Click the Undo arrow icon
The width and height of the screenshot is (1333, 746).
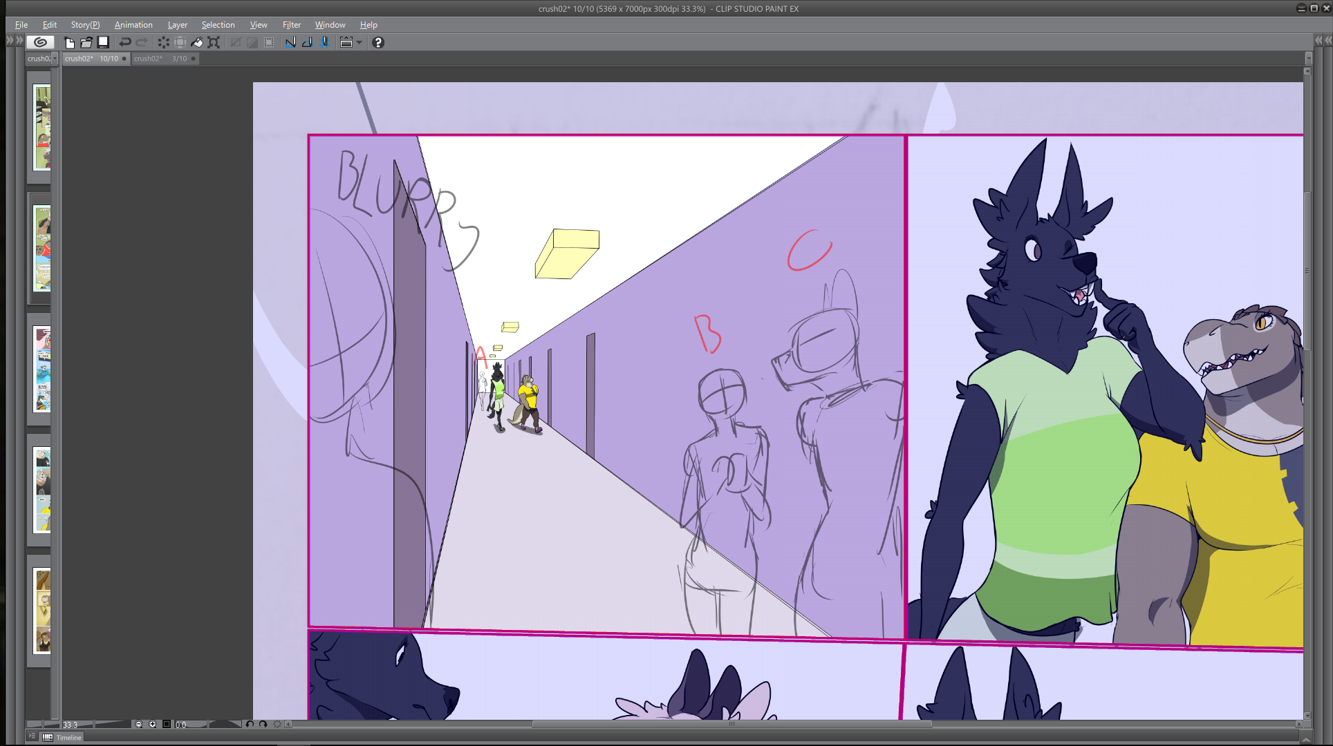[125, 42]
